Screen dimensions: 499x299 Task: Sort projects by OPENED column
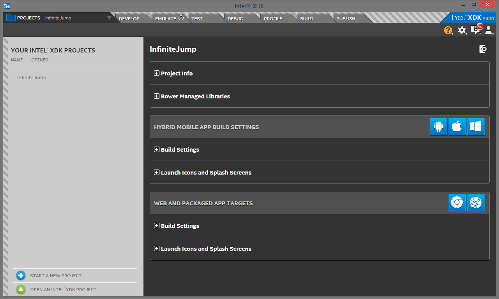tap(40, 60)
